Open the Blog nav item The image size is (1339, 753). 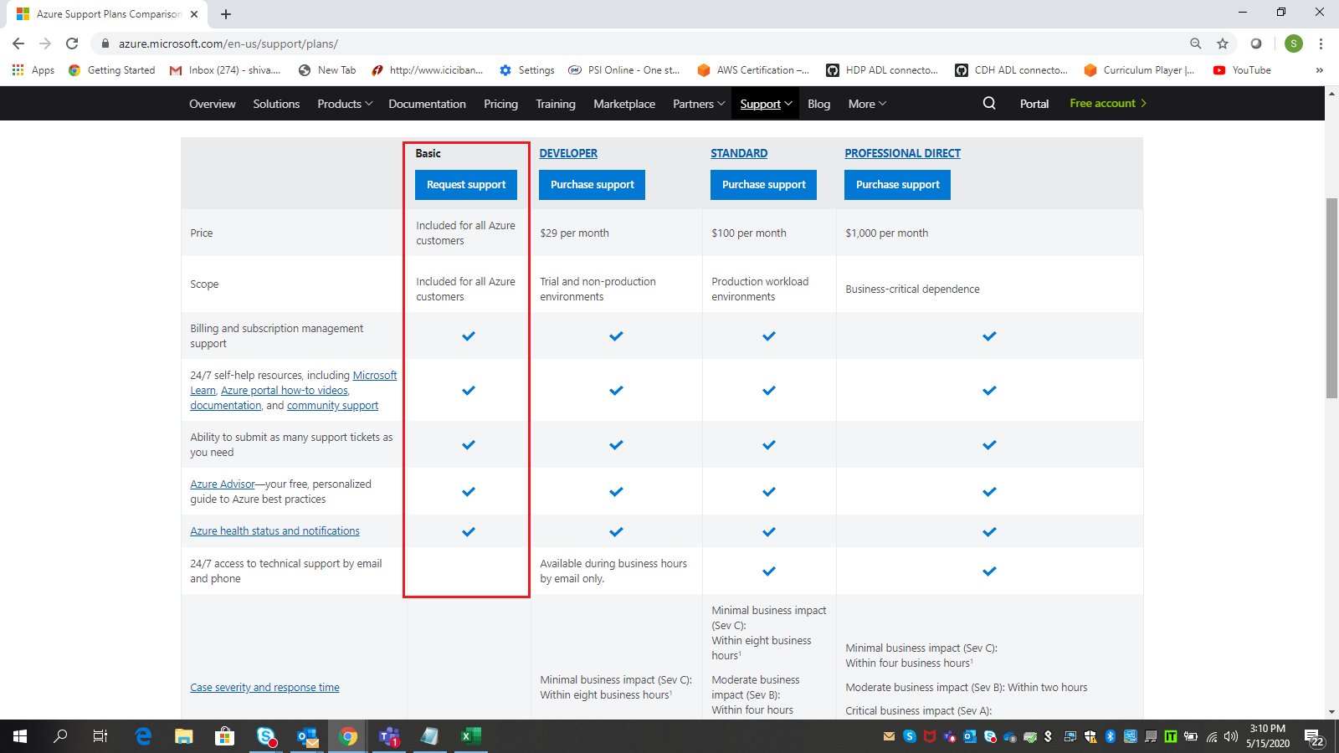pyautogui.click(x=819, y=104)
